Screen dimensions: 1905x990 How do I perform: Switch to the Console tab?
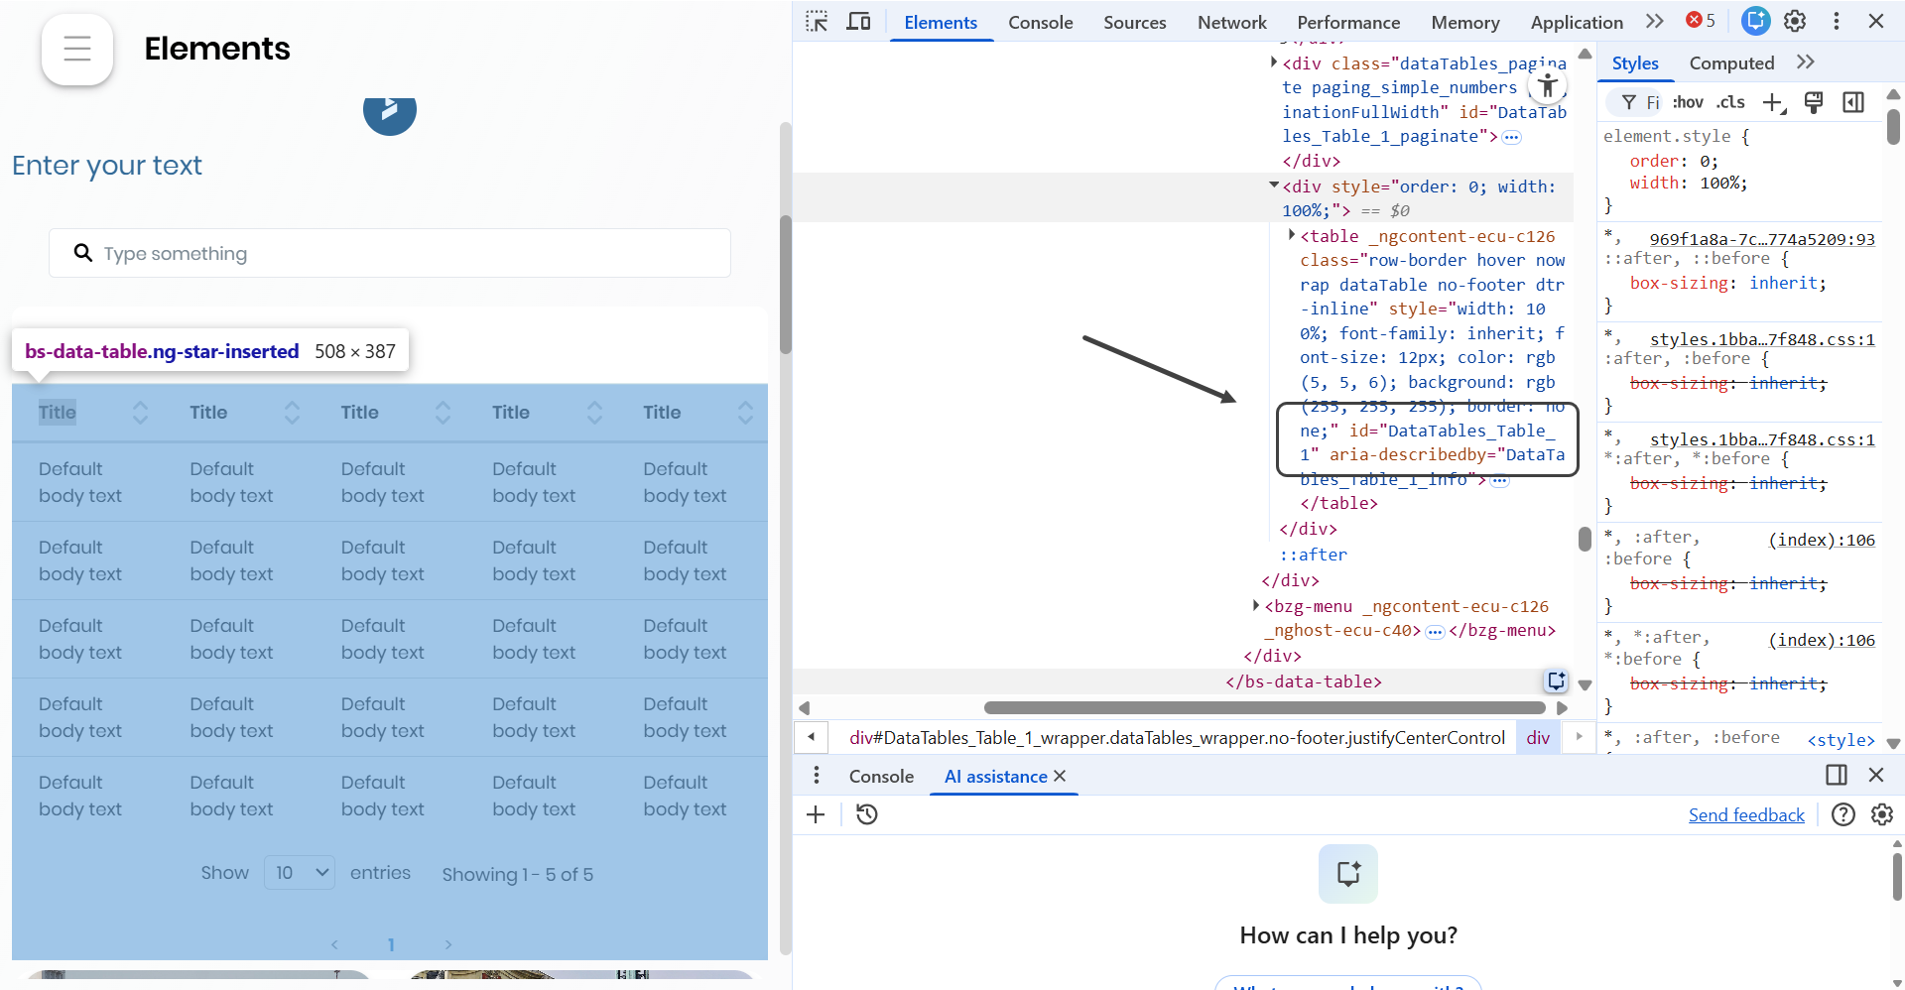click(1040, 22)
